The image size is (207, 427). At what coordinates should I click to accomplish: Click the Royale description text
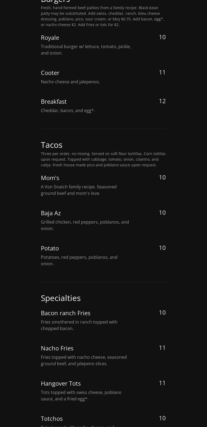click(86, 50)
